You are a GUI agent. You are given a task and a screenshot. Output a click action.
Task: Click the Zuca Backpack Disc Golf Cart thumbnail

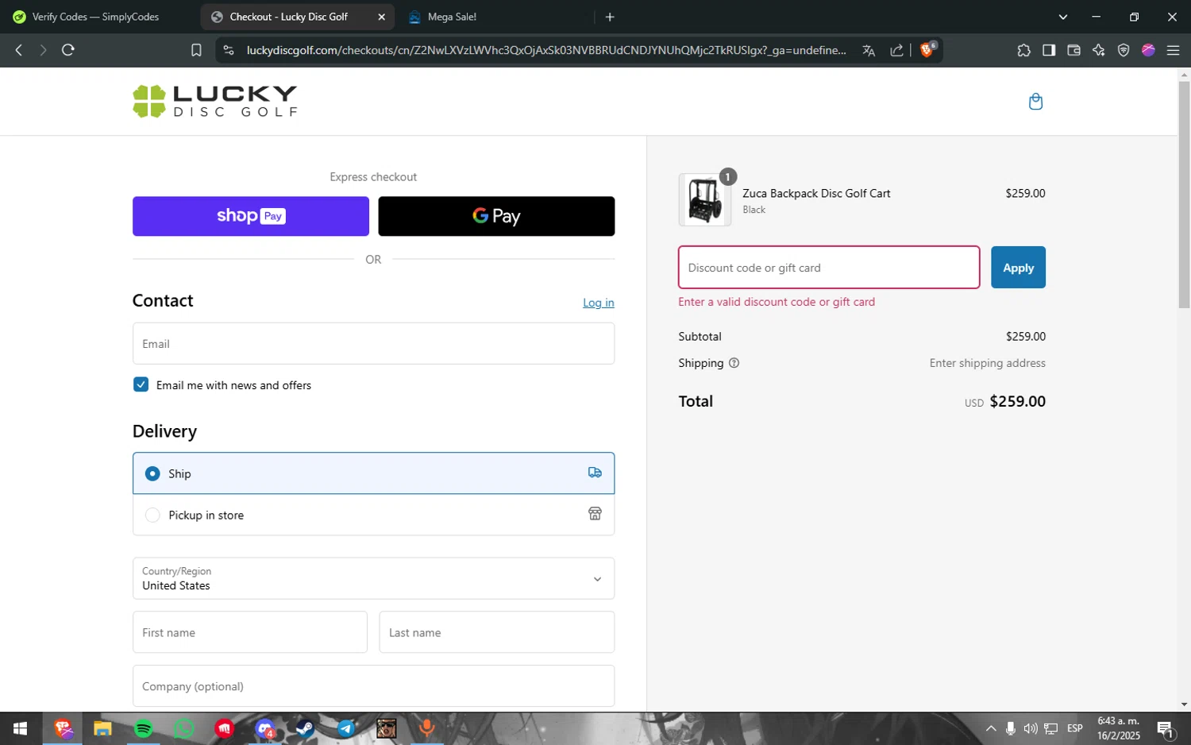coord(705,200)
